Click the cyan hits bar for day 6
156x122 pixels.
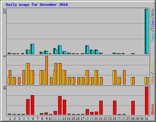click(33, 49)
